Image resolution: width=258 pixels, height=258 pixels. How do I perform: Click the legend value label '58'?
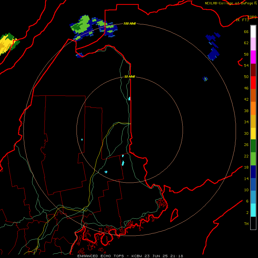click(x=246, y=54)
